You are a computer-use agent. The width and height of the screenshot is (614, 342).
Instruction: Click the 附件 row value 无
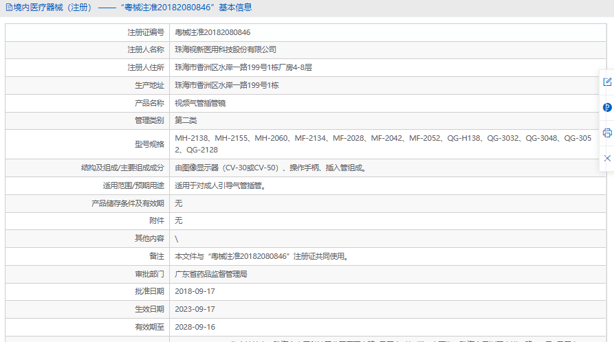[179, 220]
